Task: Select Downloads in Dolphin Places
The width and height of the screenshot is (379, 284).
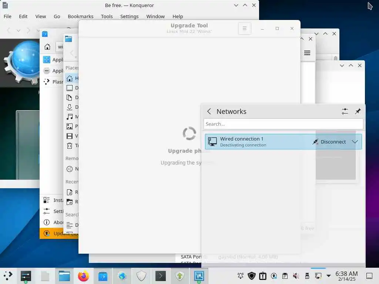Action: [72, 107]
